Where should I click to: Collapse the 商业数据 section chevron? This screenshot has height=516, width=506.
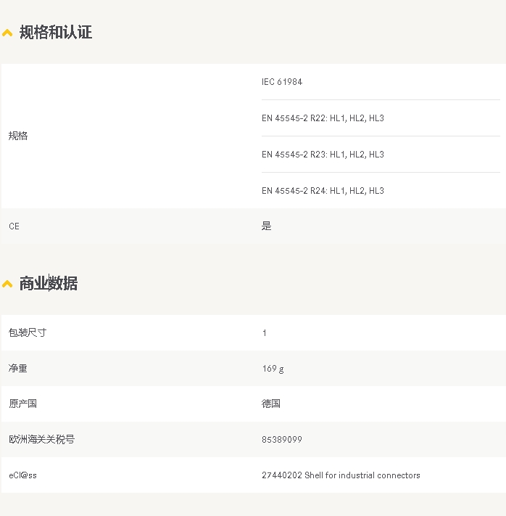[x=7, y=284]
